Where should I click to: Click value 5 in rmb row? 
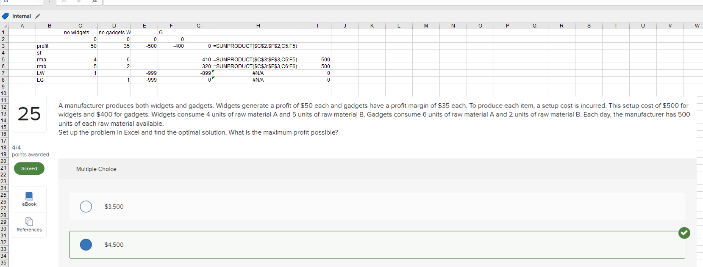coord(80,66)
